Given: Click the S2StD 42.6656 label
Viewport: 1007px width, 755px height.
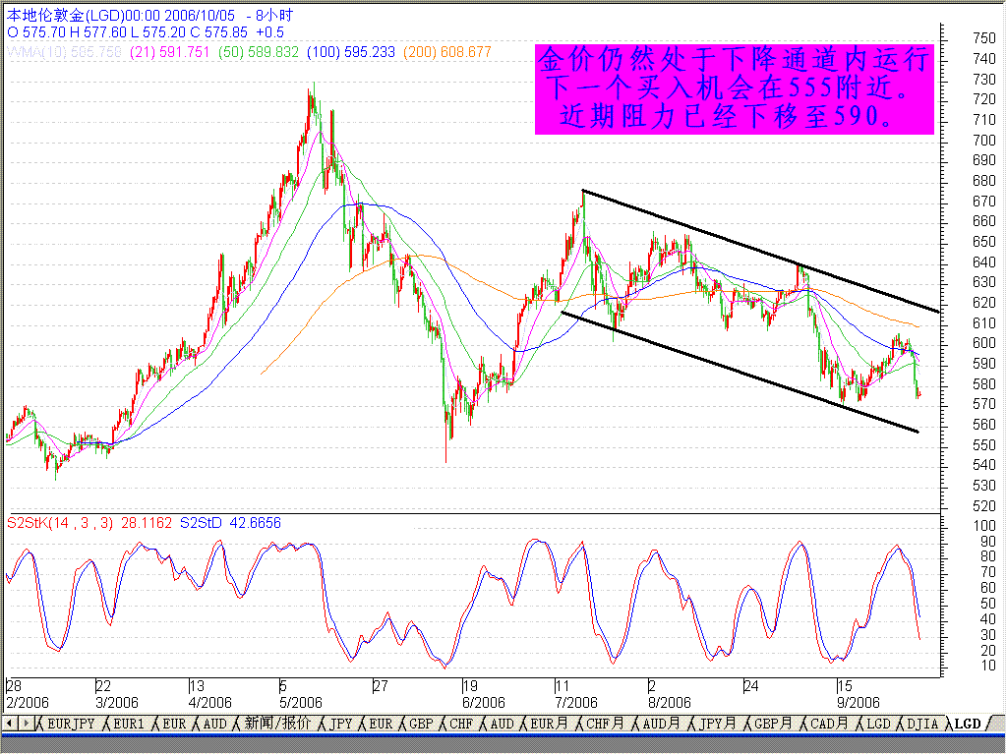Looking at the screenshot, I should pos(230,523).
